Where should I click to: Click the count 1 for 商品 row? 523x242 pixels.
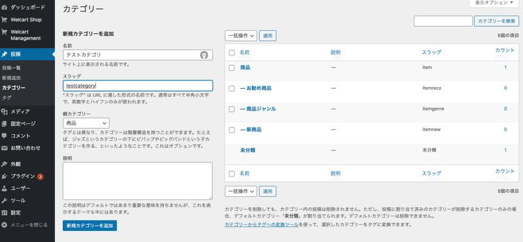tap(505, 67)
